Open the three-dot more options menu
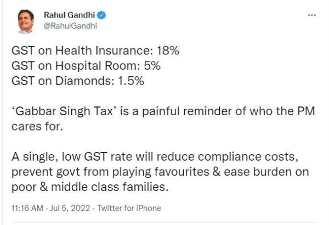Viewport: 329px width, 225px height. pos(312,15)
